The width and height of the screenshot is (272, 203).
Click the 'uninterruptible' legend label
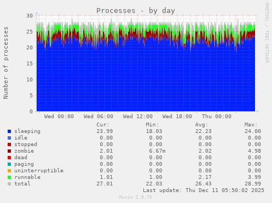(39, 171)
